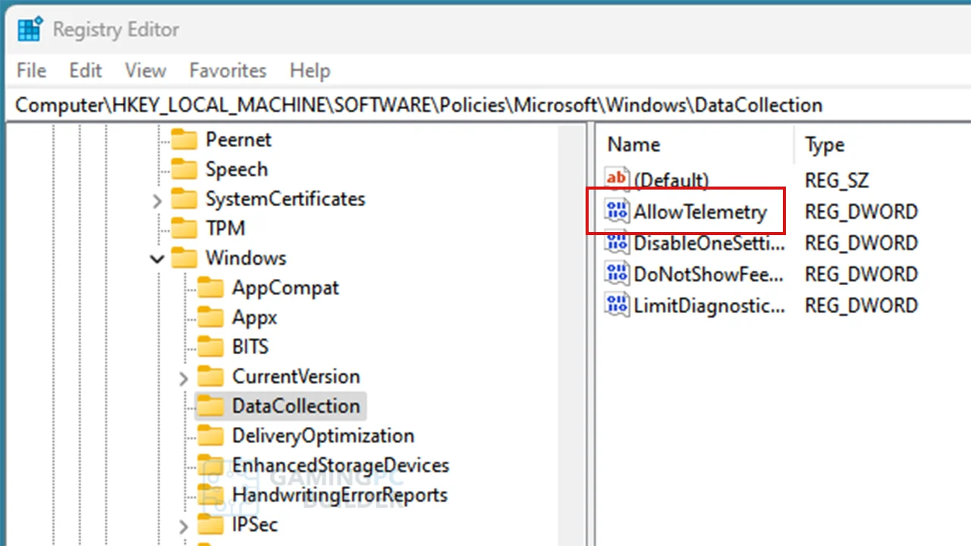Select the CurrentVersion folder icon

pyautogui.click(x=210, y=376)
